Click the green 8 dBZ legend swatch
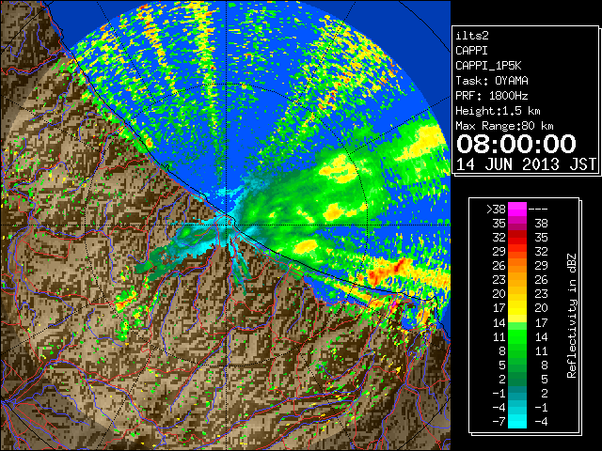 click(517, 350)
